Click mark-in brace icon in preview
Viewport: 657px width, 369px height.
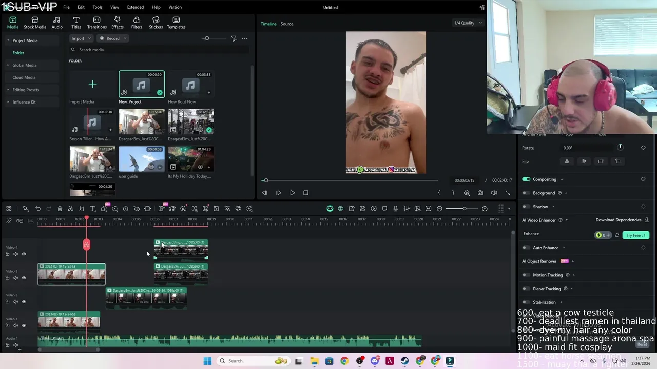439,193
